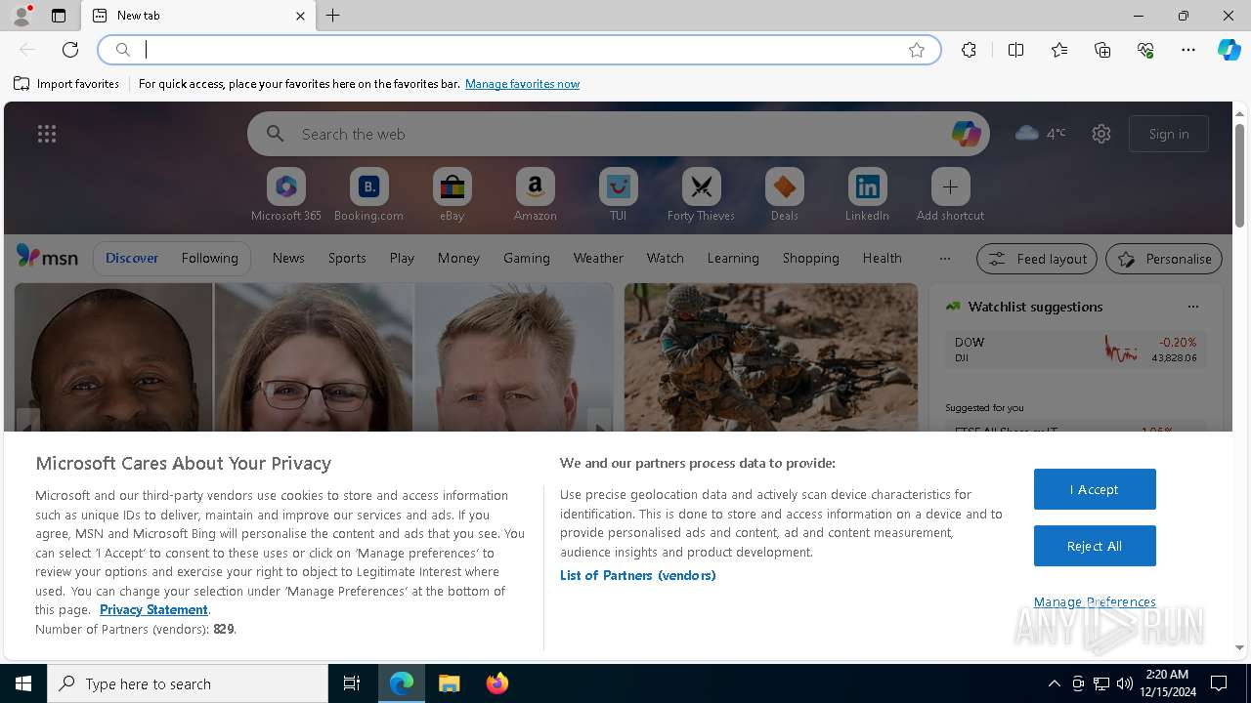Open the Money category

coord(458,258)
